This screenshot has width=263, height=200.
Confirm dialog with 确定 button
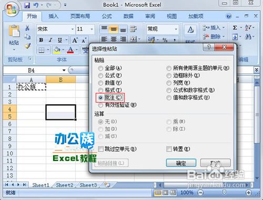[181, 163]
